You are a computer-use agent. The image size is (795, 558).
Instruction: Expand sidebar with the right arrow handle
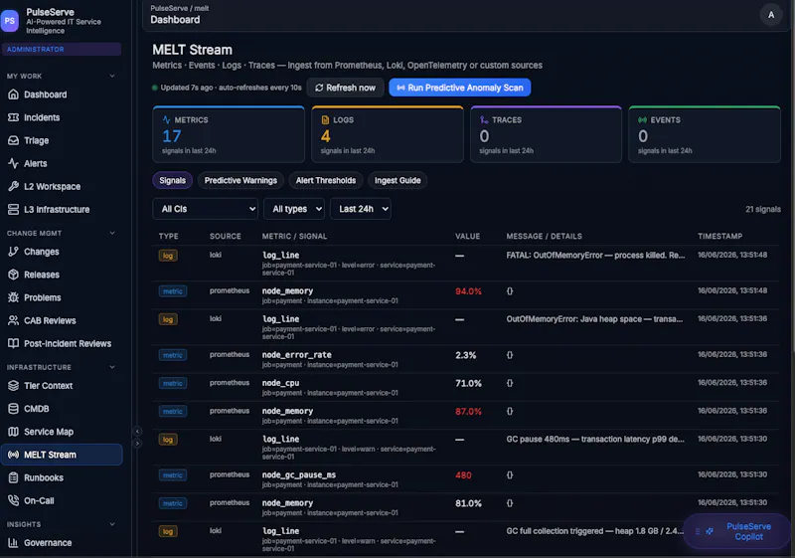point(137,444)
